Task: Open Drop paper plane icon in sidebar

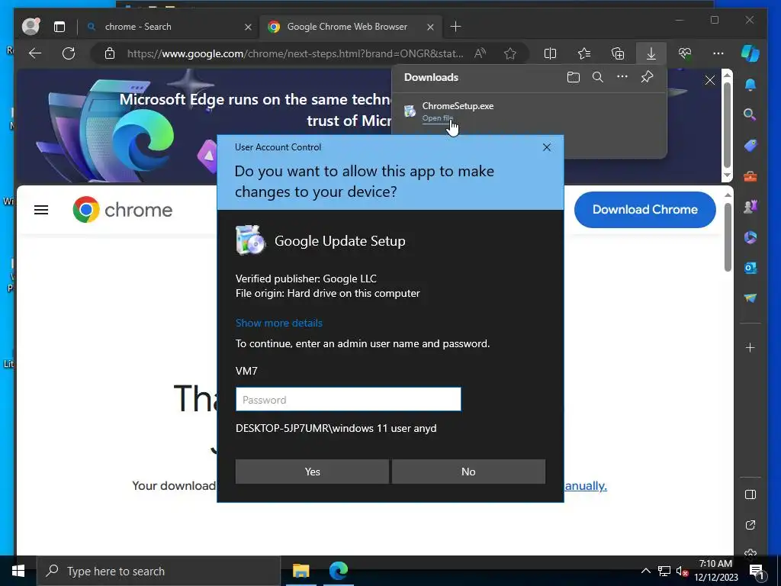Action: pyautogui.click(x=750, y=298)
